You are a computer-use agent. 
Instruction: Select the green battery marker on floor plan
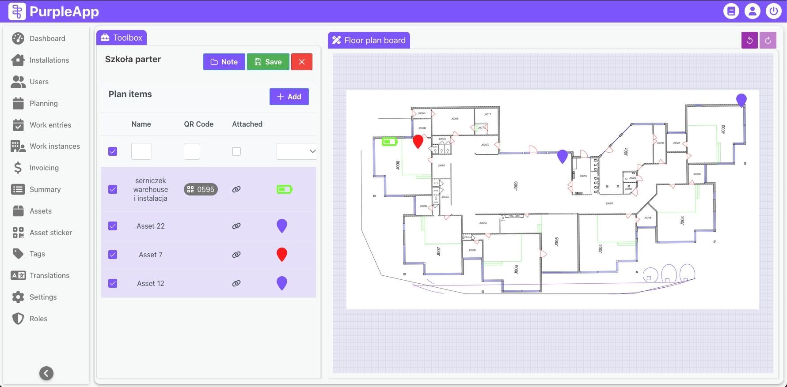coord(389,142)
